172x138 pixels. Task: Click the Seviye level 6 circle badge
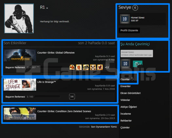pyautogui.click(x=135, y=8)
